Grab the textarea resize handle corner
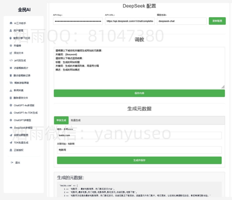 tap(223, 87)
